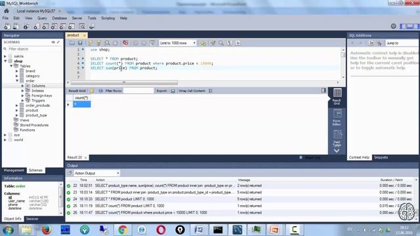Reconnect to DBMS toolbar icon
Viewport: 420px width, 236px height.
[x=92, y=26]
